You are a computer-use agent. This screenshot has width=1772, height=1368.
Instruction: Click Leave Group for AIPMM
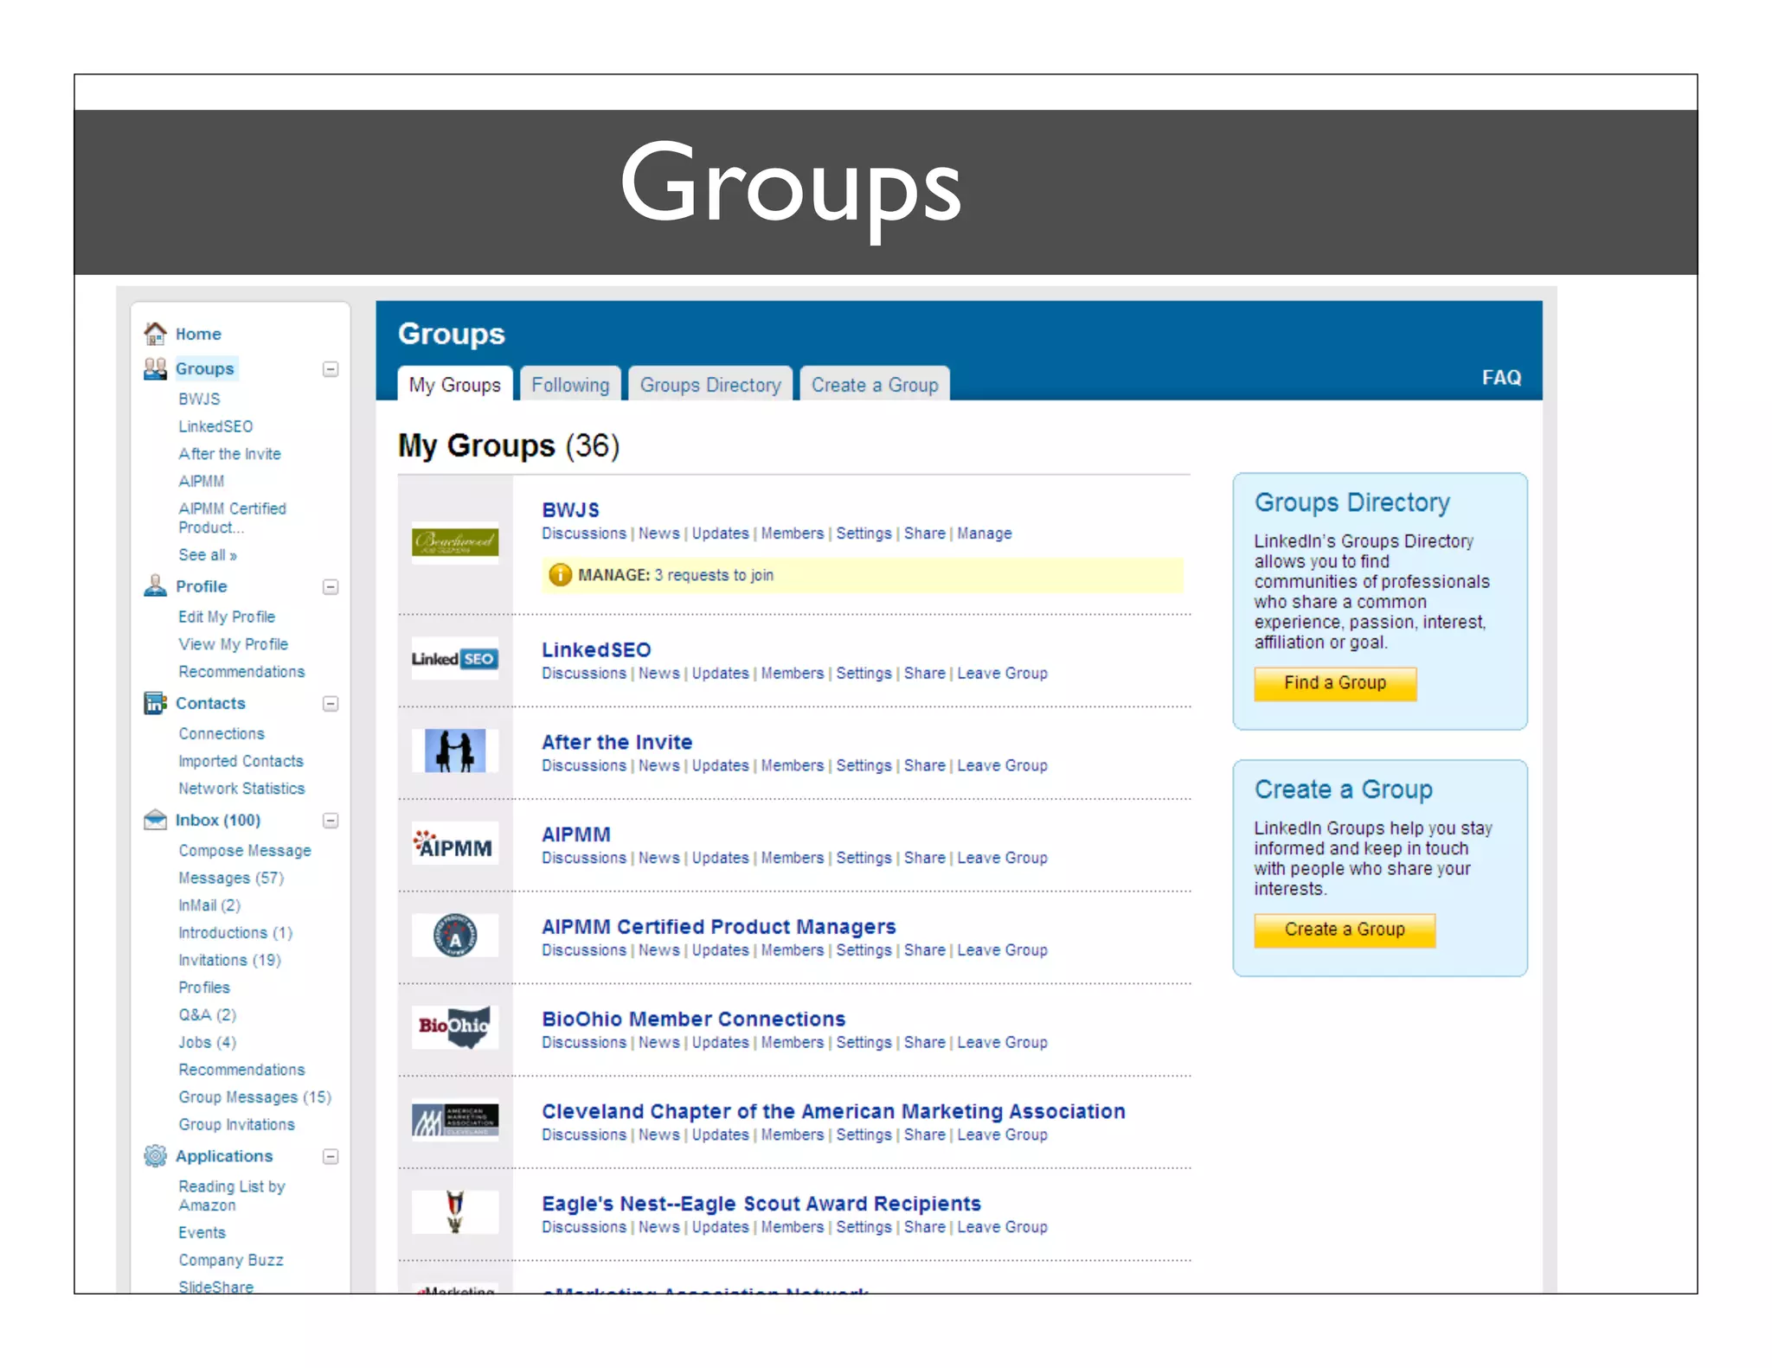coord(1002,858)
